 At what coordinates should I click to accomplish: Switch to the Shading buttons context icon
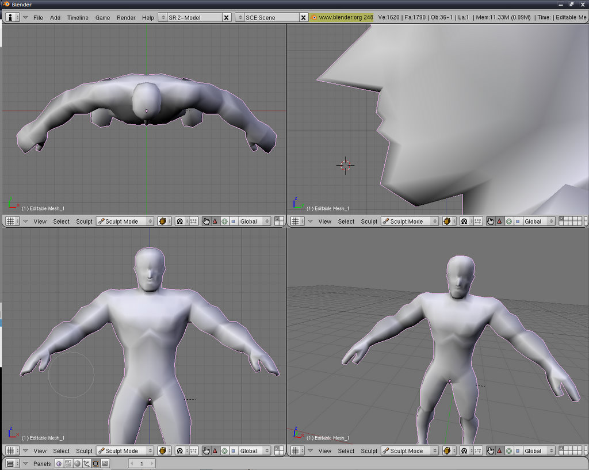pos(77,463)
